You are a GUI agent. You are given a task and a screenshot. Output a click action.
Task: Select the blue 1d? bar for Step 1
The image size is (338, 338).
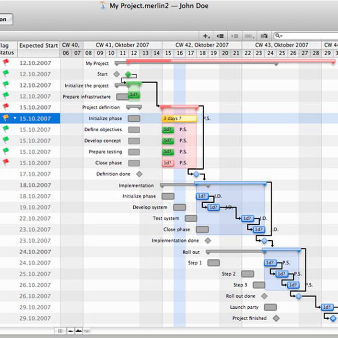pyautogui.click(x=270, y=263)
